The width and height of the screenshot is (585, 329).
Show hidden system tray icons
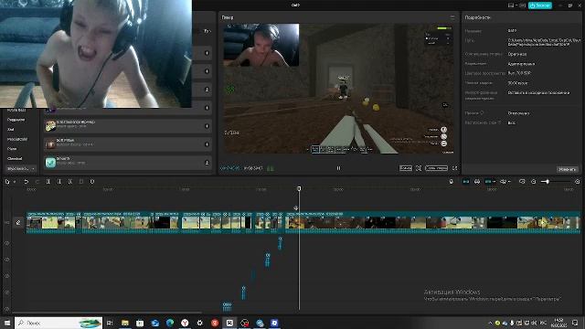click(490, 323)
